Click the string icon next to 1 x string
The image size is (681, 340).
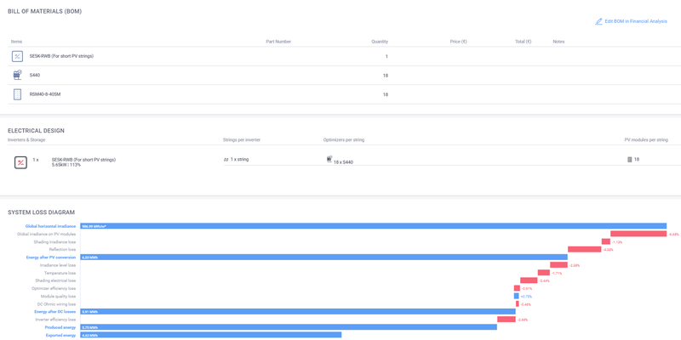coord(226,160)
